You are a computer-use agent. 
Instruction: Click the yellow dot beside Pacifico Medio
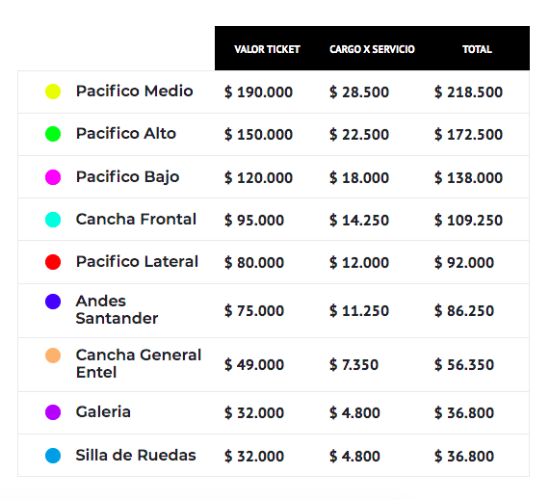pos(53,92)
